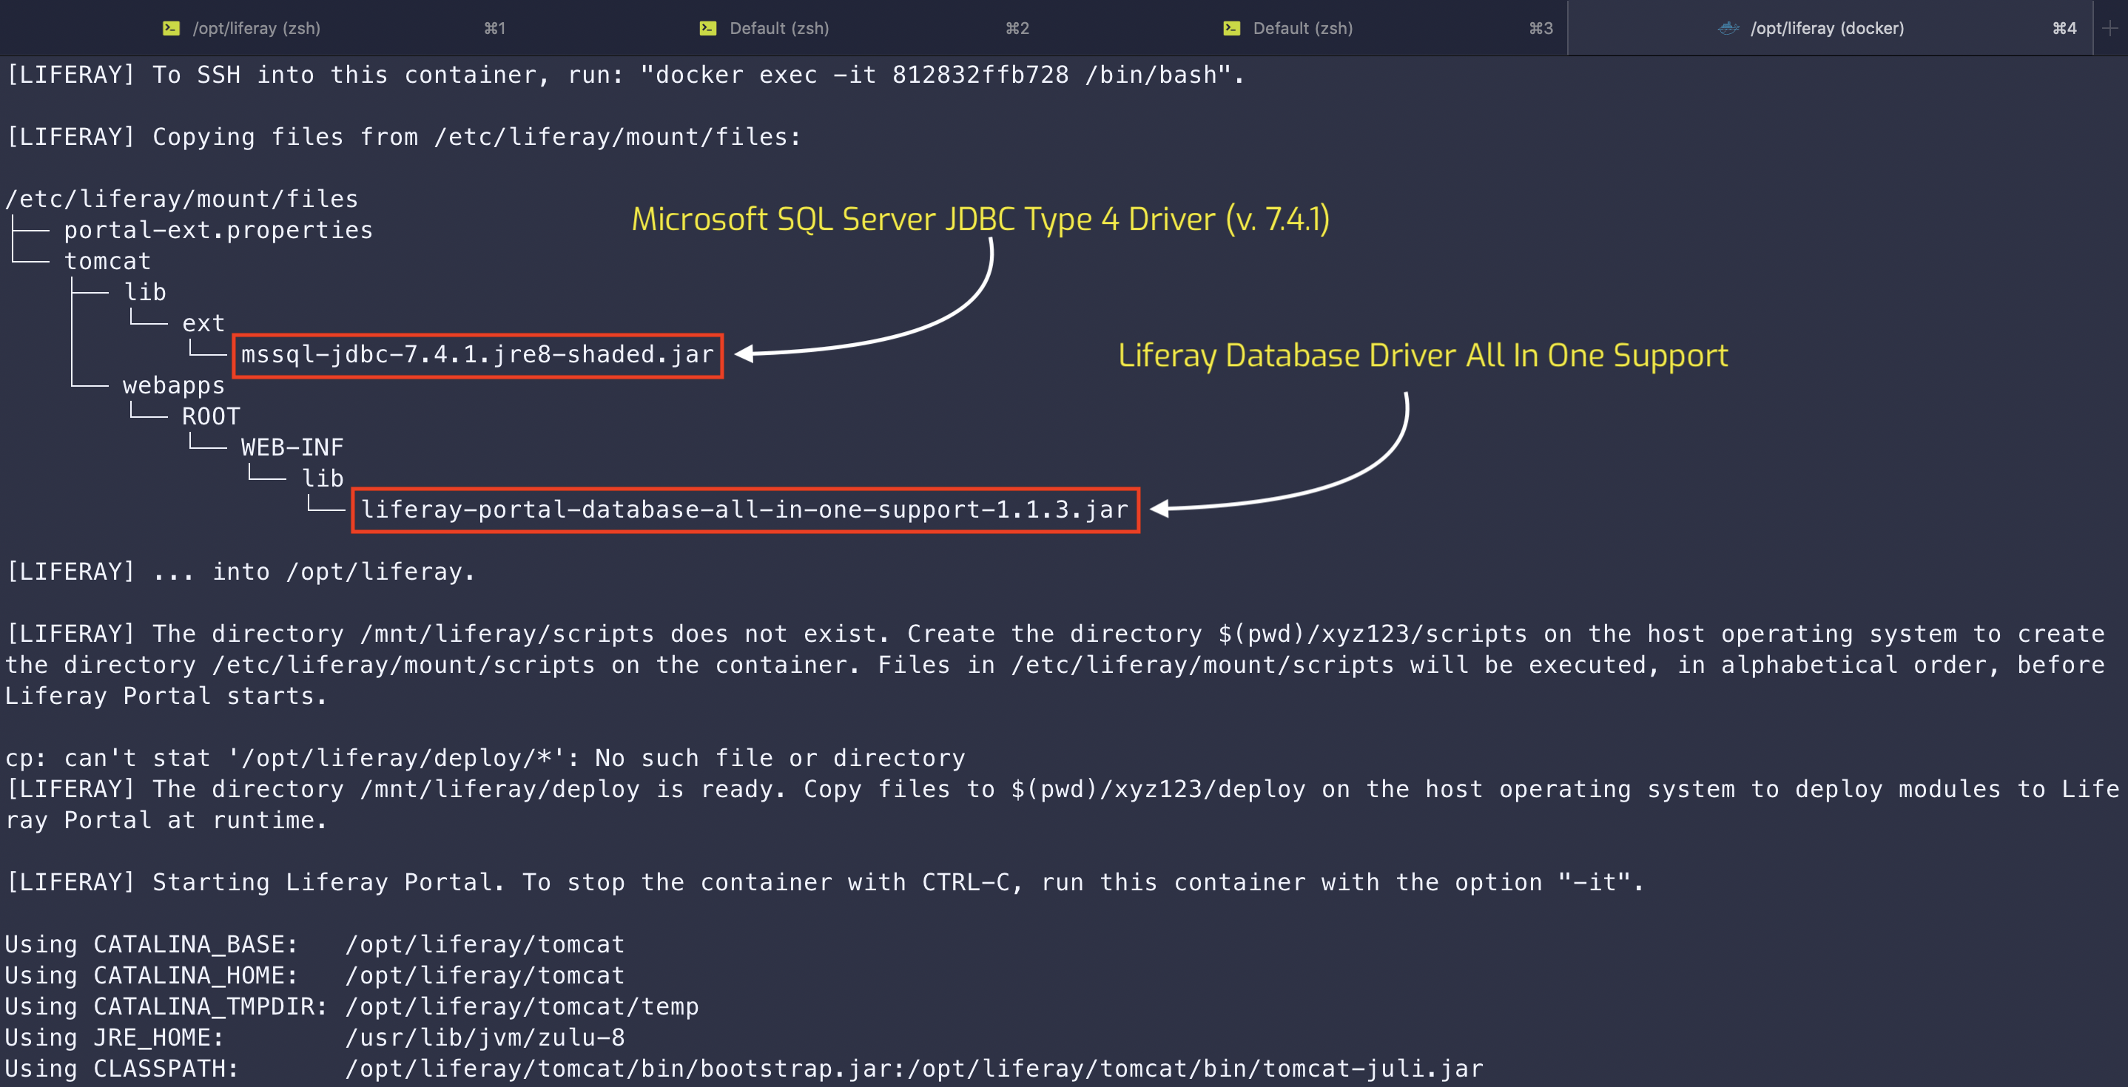Viewport: 2128px width, 1087px height.
Task: Click the CATALINA_BASE path /opt/liferay/tomcat
Action: 485,944
